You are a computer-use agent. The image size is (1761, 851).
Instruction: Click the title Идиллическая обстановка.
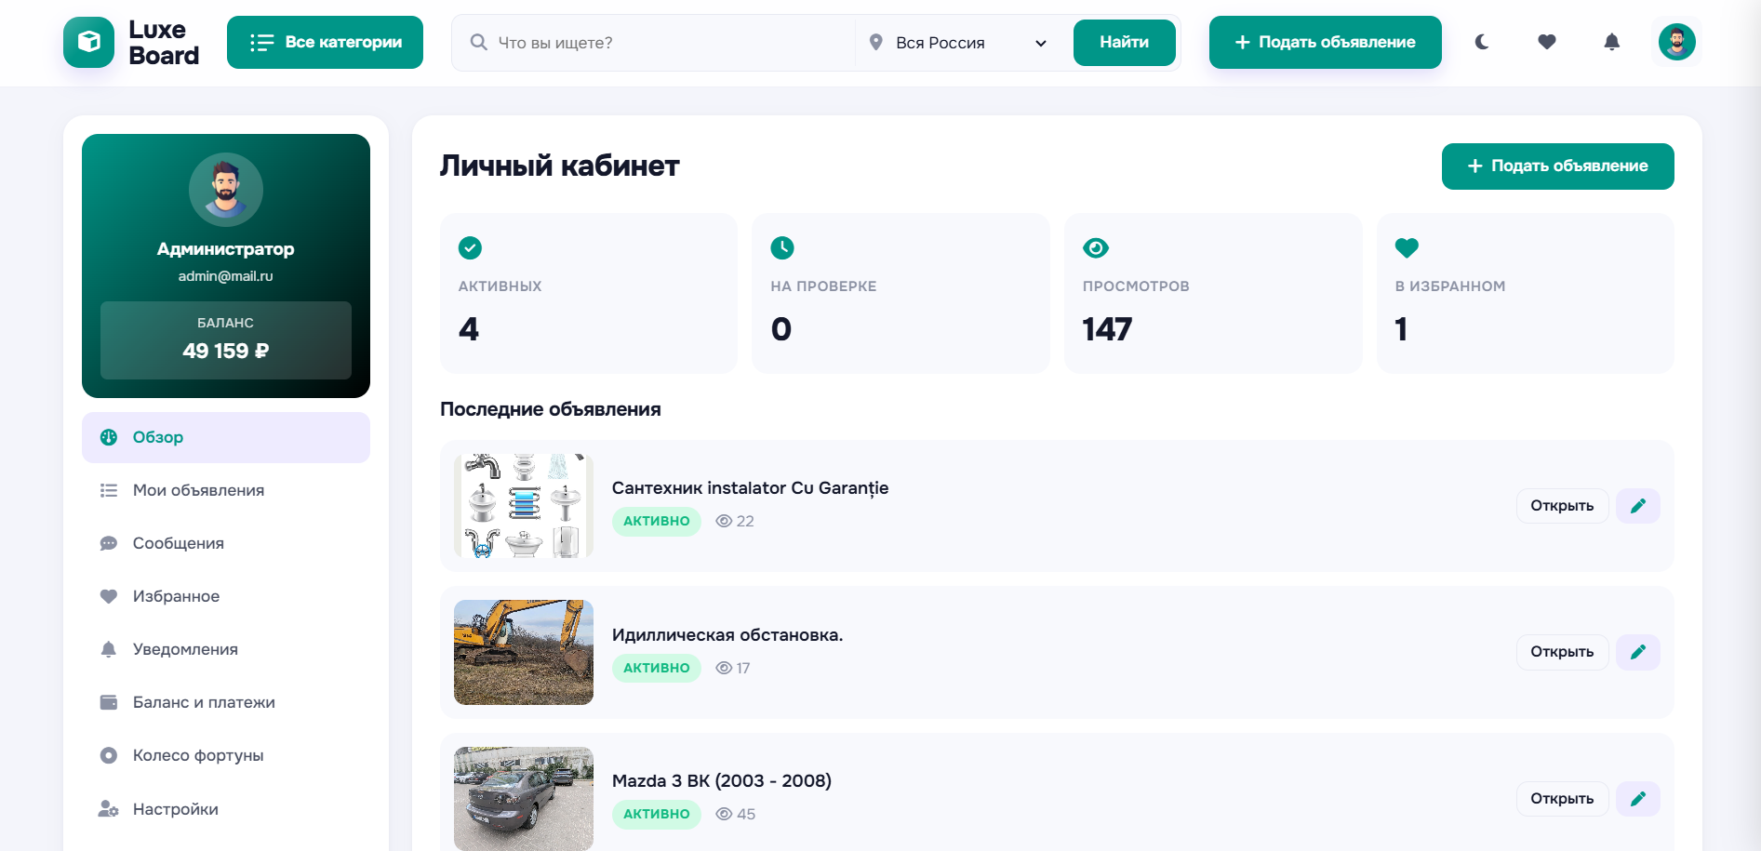click(x=727, y=635)
